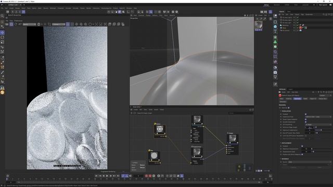Click the Y axis lock icon in top toolbar

click(x=16, y=12)
